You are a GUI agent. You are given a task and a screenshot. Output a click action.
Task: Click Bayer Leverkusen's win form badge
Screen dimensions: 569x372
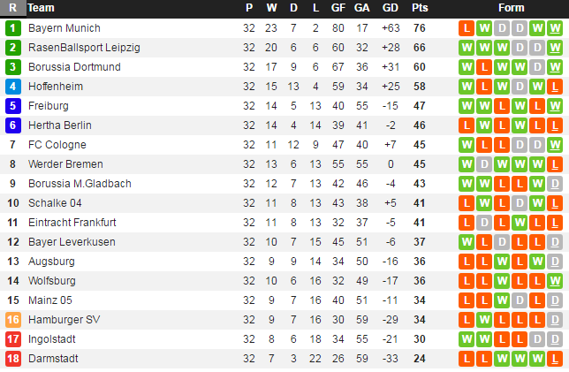467,242
